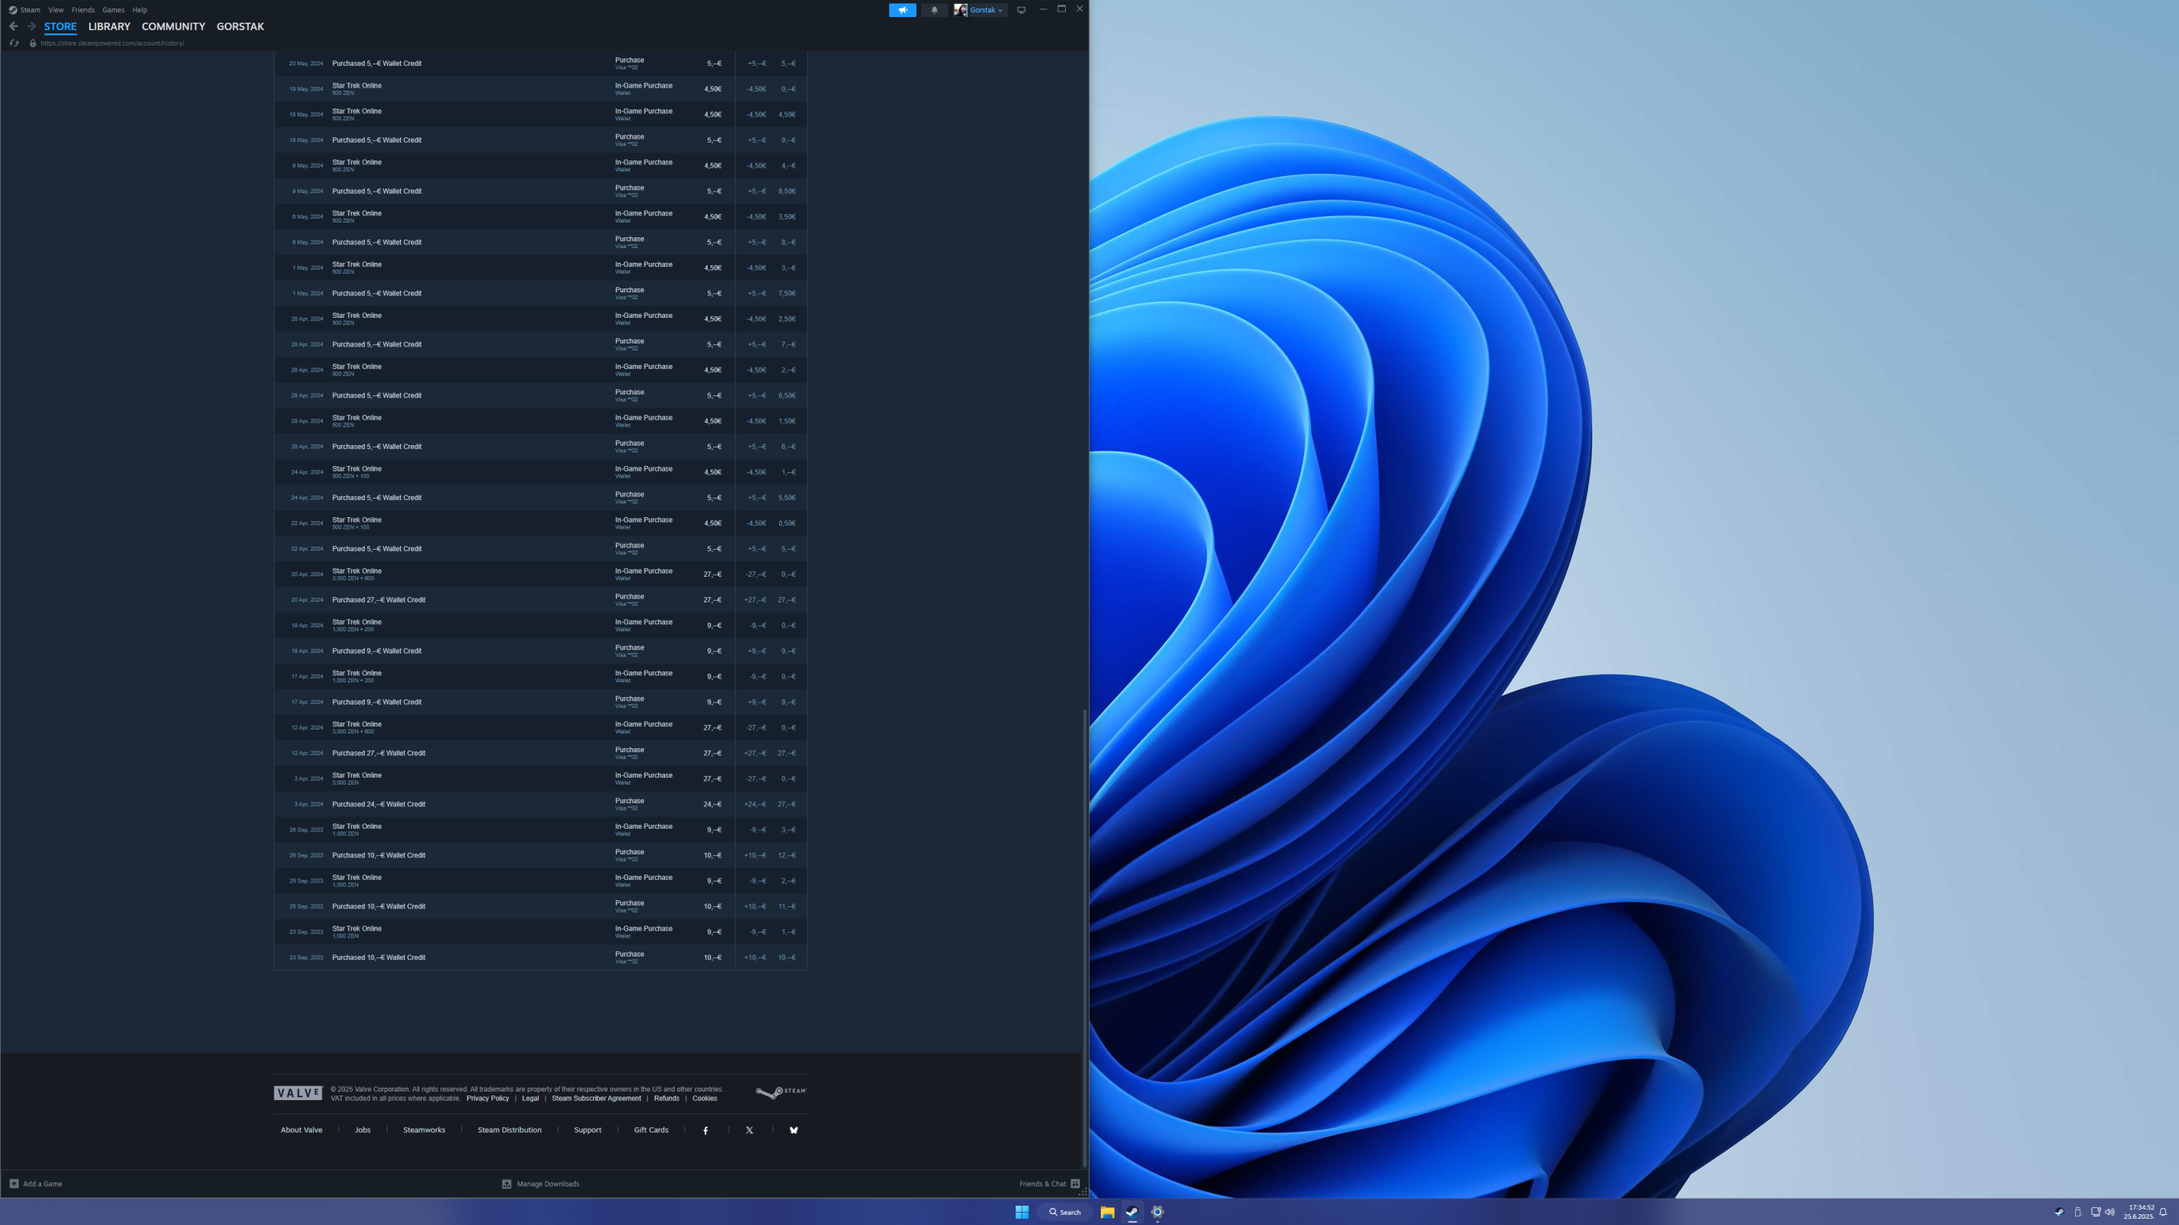This screenshot has width=2179, height=1225.
Task: Open the Gift Cards footer link
Action: click(x=651, y=1130)
